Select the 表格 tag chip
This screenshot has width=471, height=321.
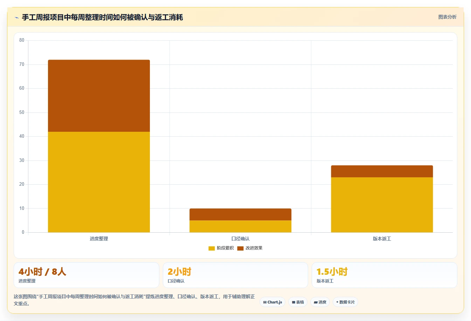pos(298,302)
